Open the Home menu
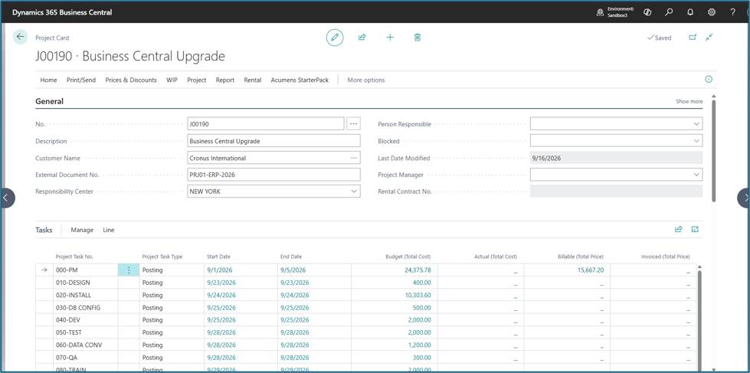Screen dimensions: 750x373 point(48,80)
